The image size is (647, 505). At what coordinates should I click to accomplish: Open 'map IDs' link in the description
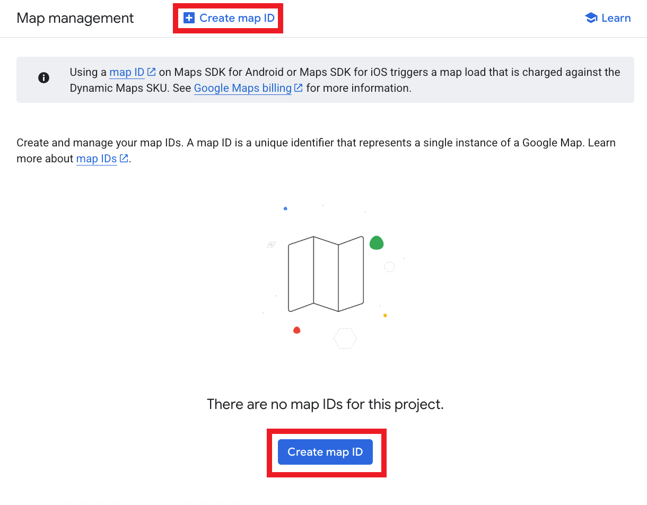[96, 159]
